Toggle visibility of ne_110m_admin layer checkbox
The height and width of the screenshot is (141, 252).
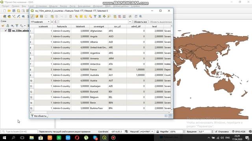6,31
